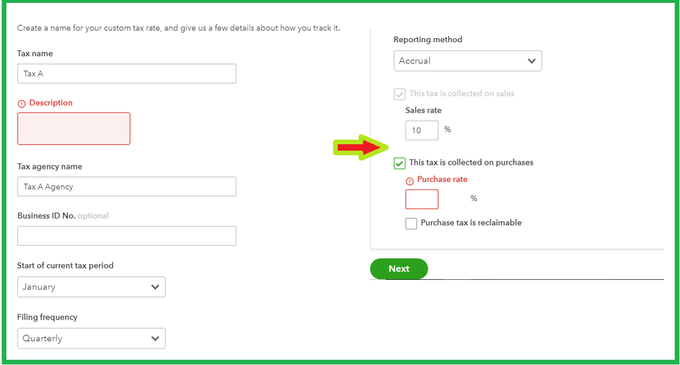Click the Description error alert icon
680x365 pixels.
[22, 104]
